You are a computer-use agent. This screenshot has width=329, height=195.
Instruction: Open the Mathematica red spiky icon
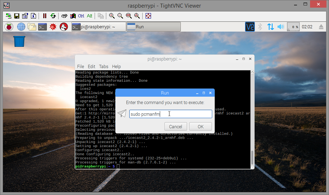53,27
